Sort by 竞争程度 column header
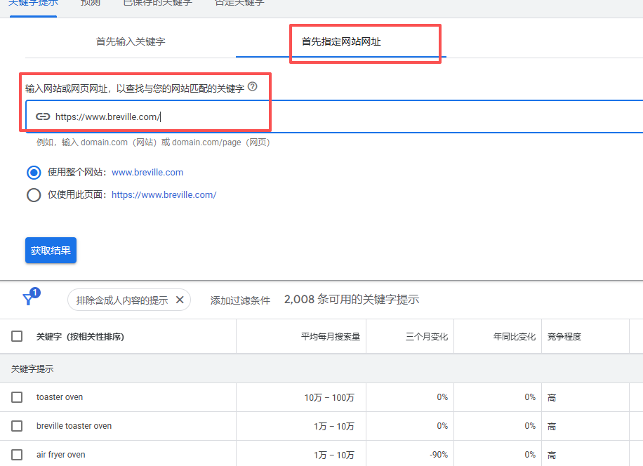643x466 pixels. pos(564,337)
